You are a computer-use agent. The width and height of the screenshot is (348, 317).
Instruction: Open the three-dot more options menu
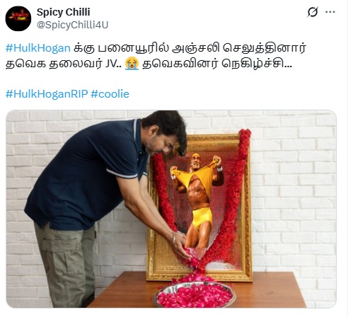click(330, 12)
